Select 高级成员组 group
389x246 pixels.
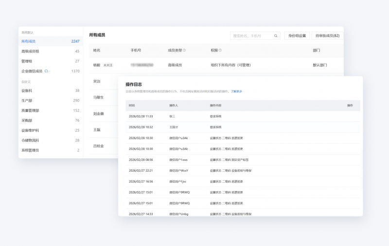(30, 51)
